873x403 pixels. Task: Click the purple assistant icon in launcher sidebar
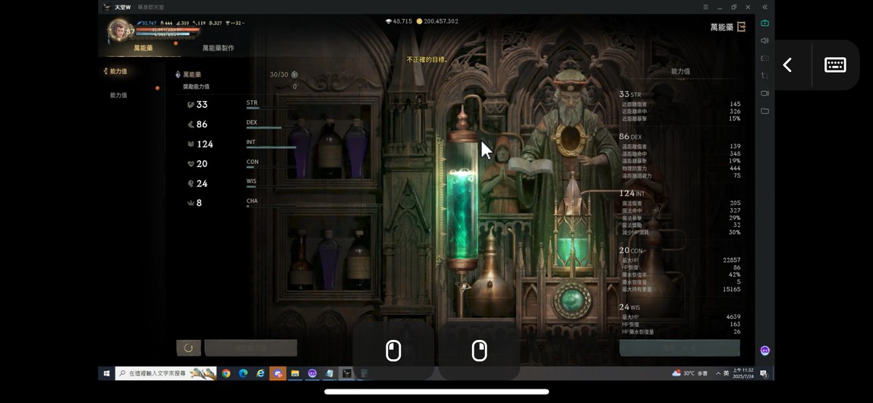tap(764, 350)
